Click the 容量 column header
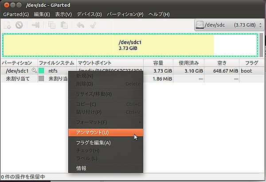Image resolution: width=266 pixels, height=182 pixels. click(x=158, y=63)
